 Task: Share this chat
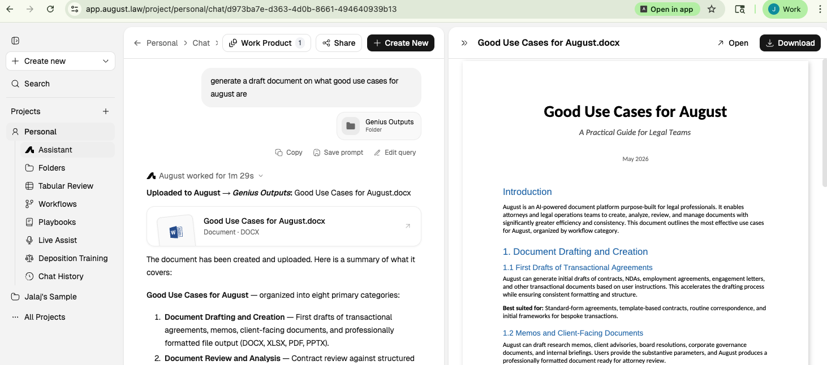point(339,43)
